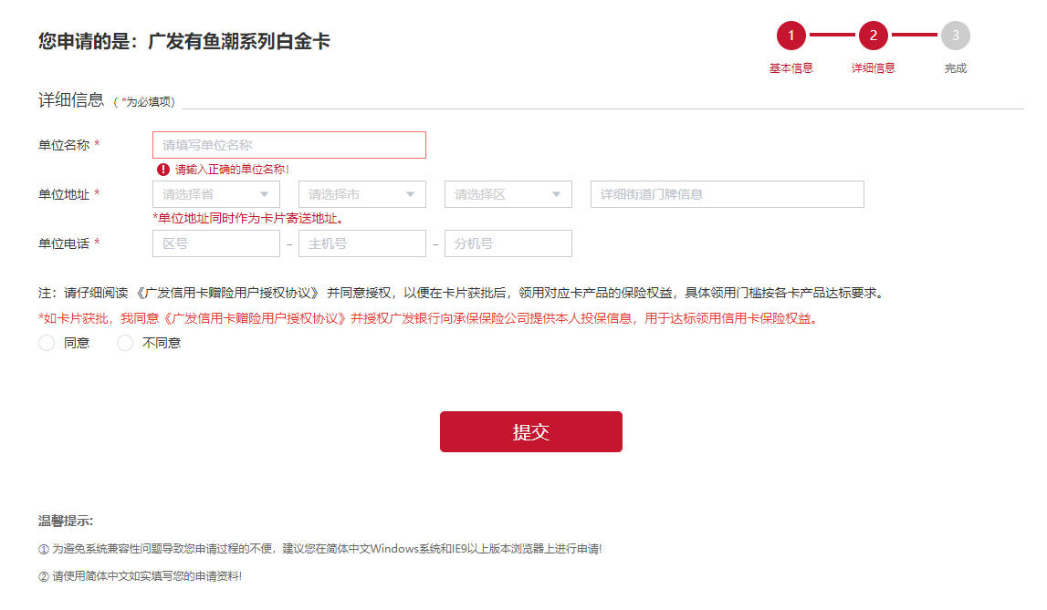
Task: Click the 请输入正确的单位名称 error message
Action: [233, 170]
